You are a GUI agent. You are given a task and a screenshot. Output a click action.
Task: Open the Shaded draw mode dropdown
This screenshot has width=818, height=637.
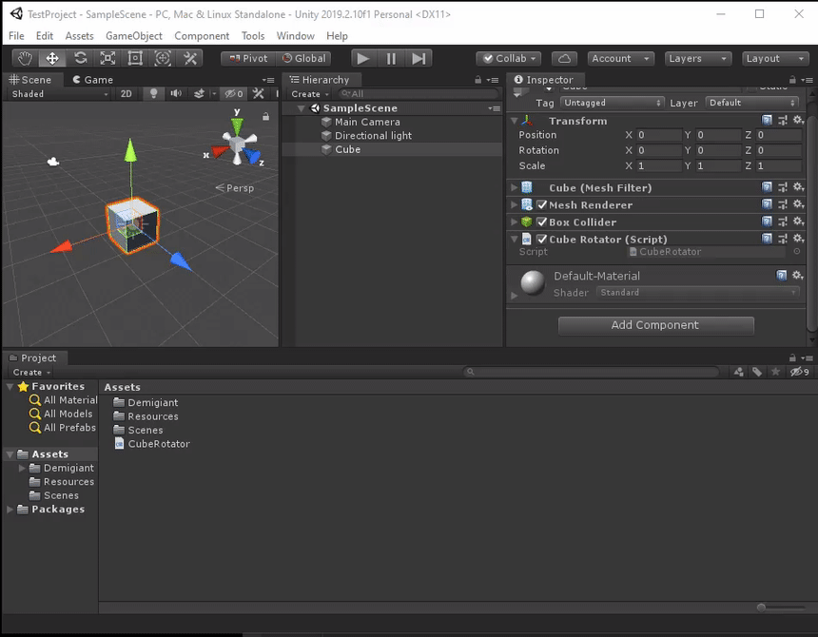pos(60,94)
